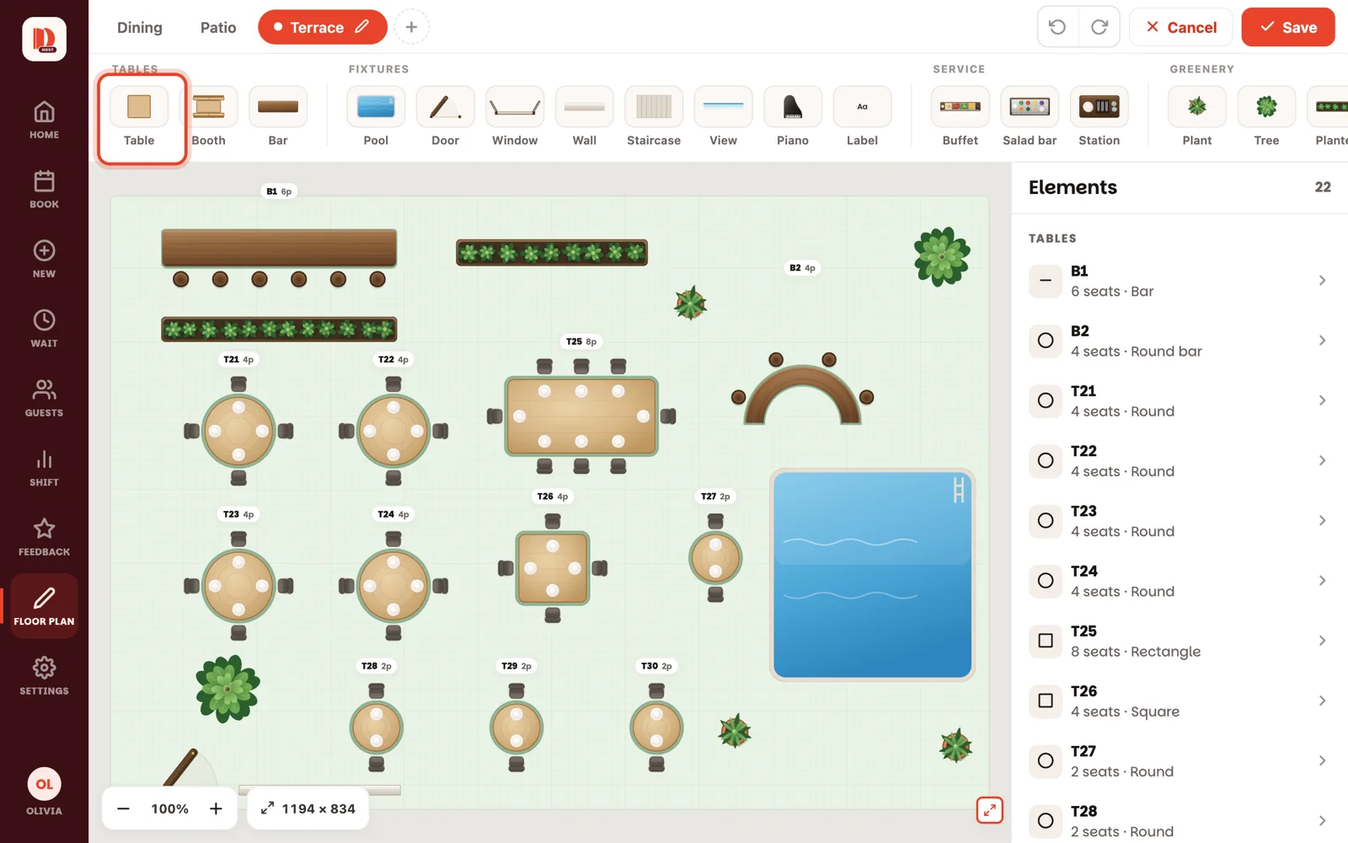Select table T25 on the canvas
Image resolution: width=1348 pixels, height=843 pixels.
(x=581, y=416)
